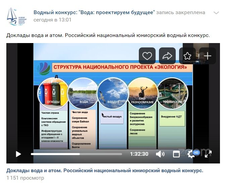Enter fullscreen with expand arrows icon

[208, 154]
